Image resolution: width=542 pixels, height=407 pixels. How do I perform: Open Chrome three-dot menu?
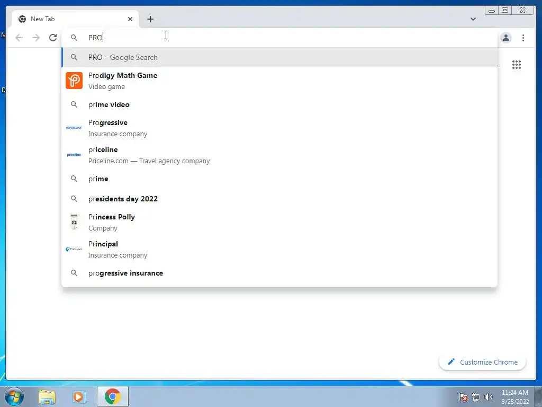point(523,38)
